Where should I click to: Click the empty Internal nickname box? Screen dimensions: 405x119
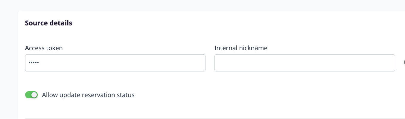pos(304,63)
